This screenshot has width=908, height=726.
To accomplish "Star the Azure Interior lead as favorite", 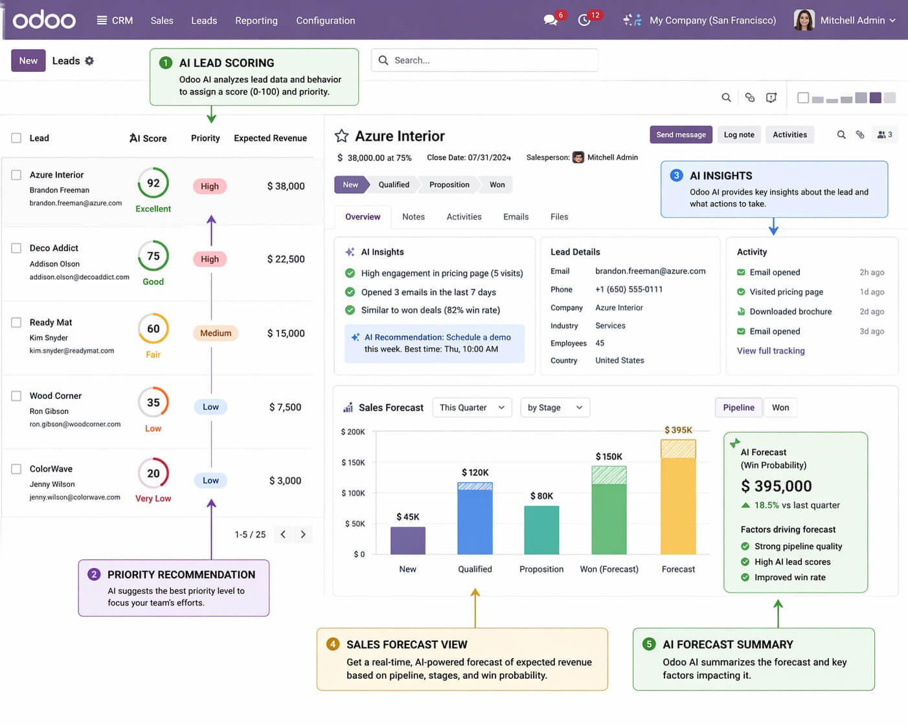I will click(341, 135).
